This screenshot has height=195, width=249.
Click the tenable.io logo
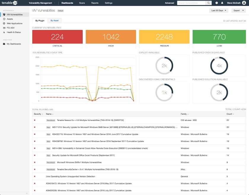(9, 3)
